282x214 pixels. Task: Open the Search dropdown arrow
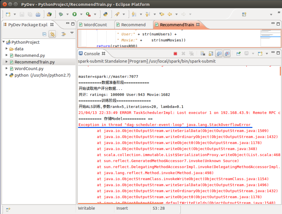pos(124,14)
